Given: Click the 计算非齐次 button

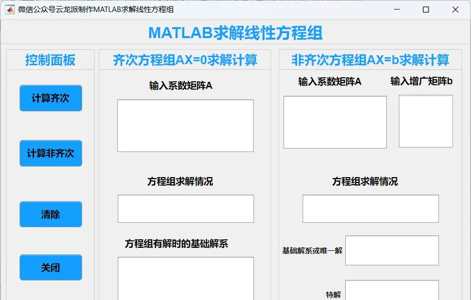Looking at the screenshot, I should 51,154.
